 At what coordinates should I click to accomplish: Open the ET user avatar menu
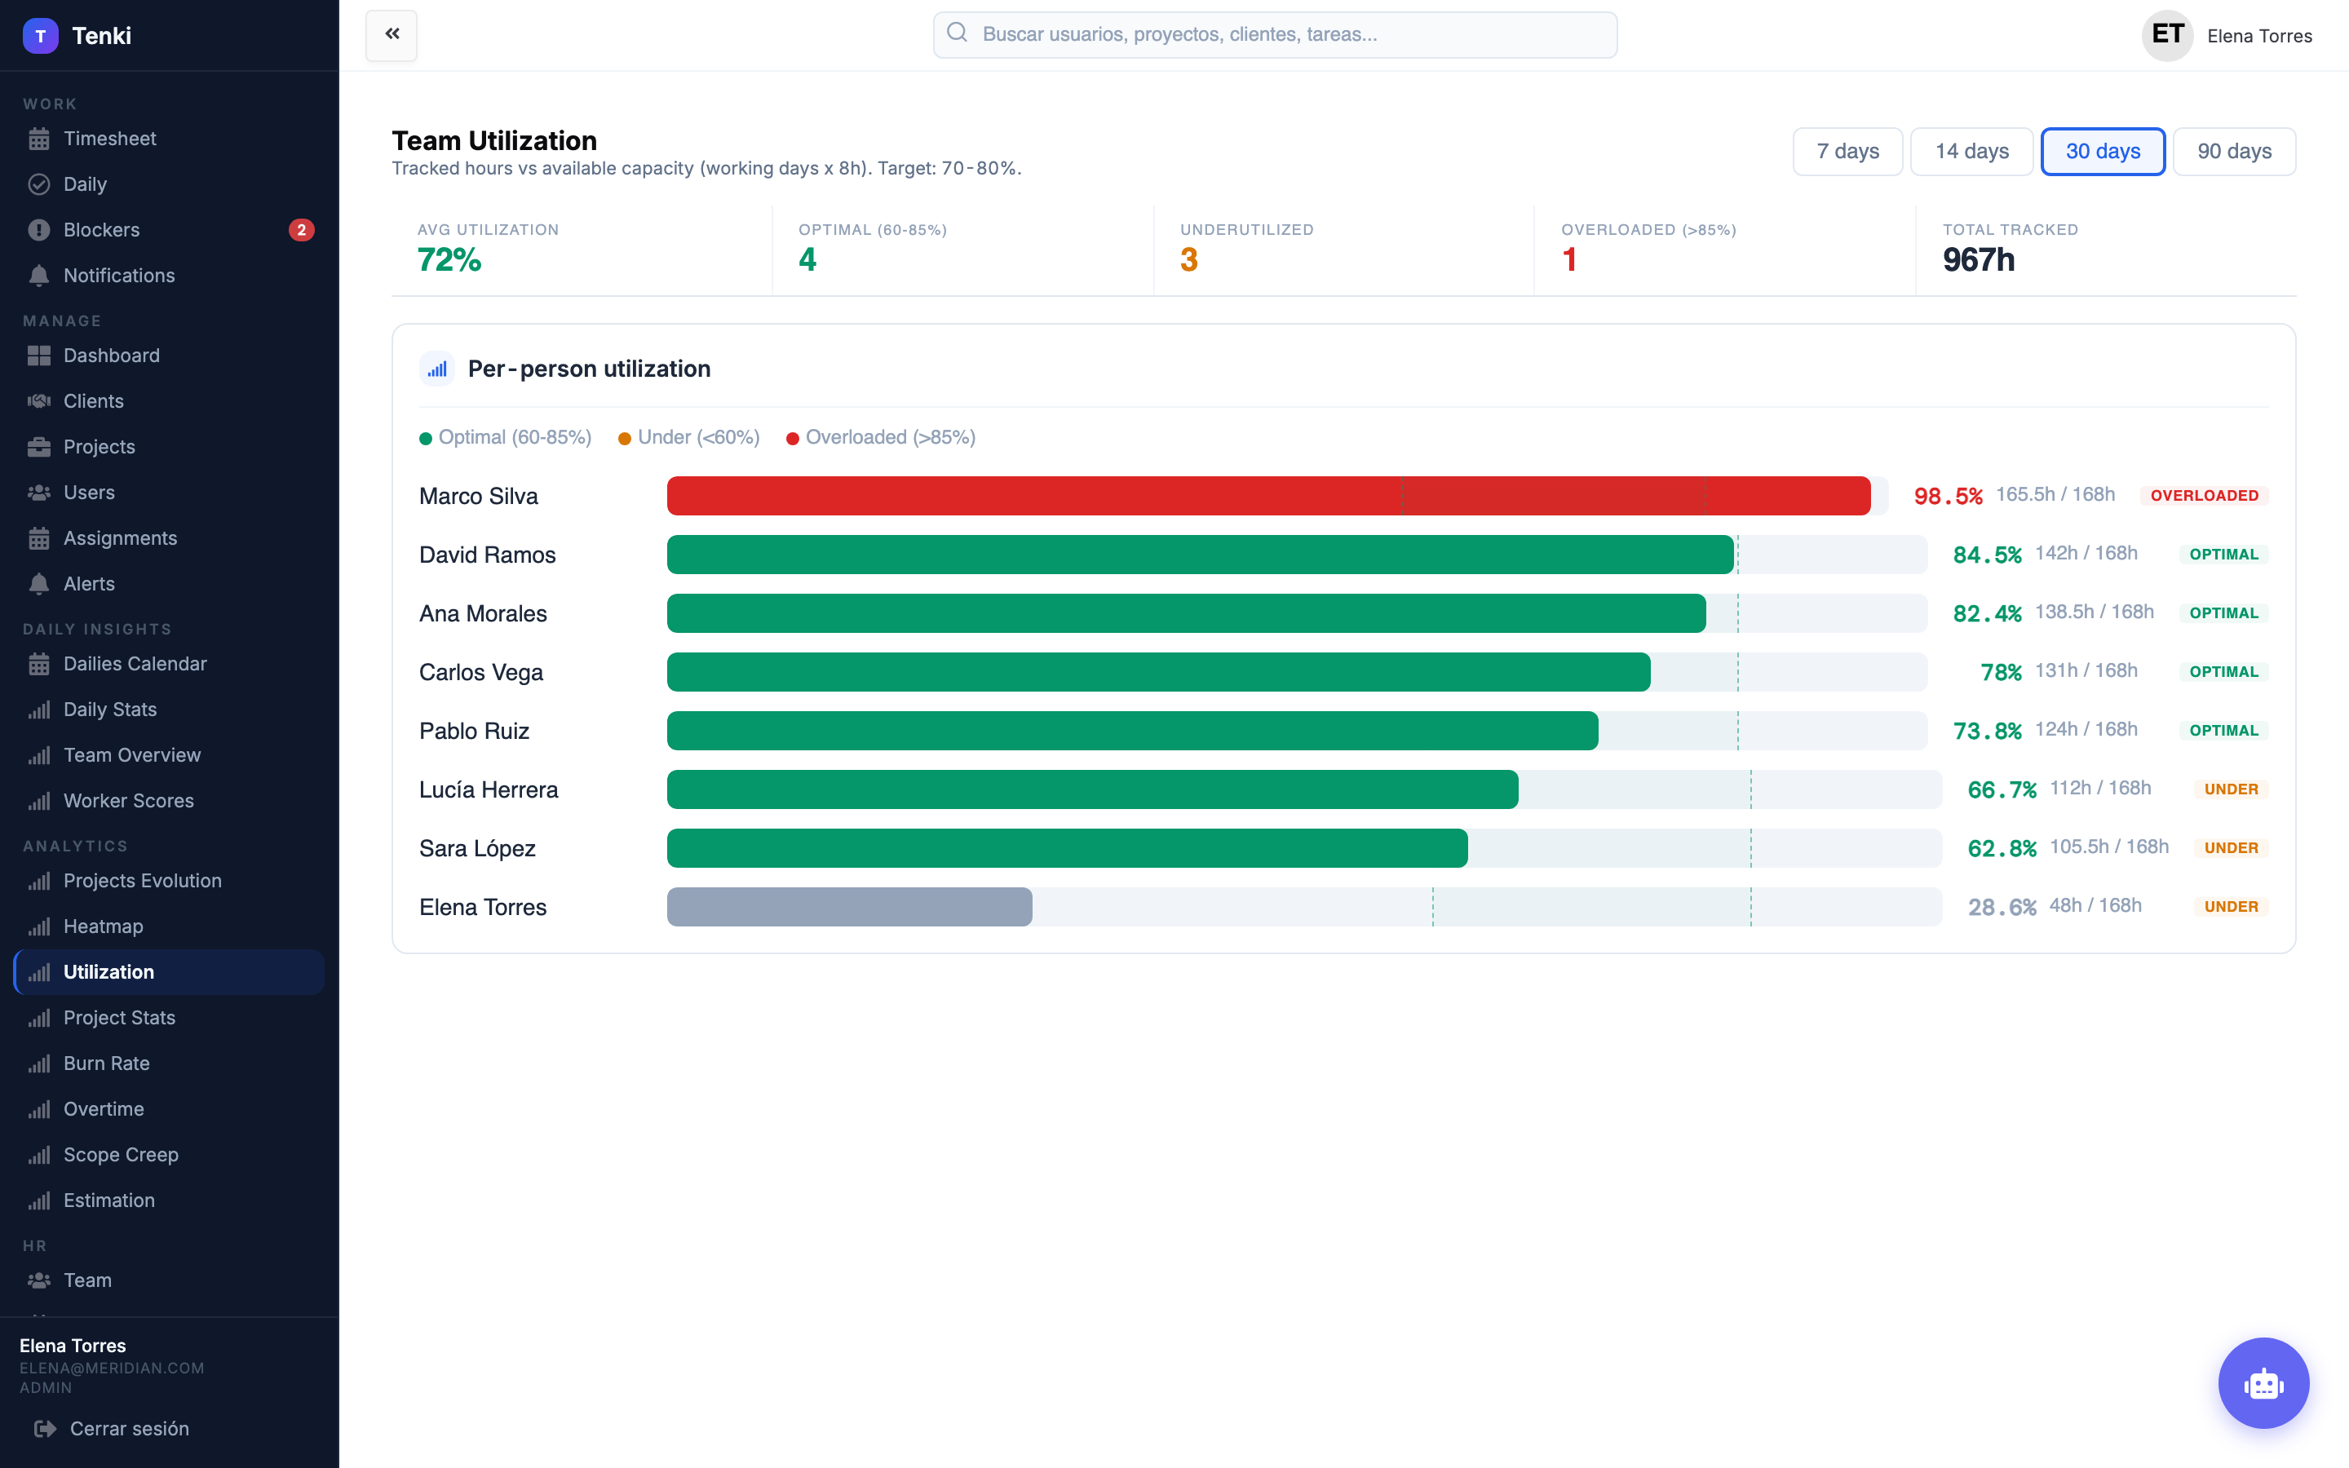[x=2167, y=36]
